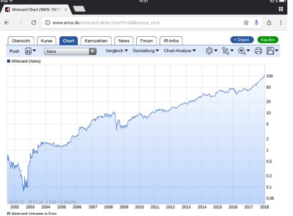The height and width of the screenshot is (216, 293).
Task: Open the chart drawing tools node icon
Action: point(226,51)
